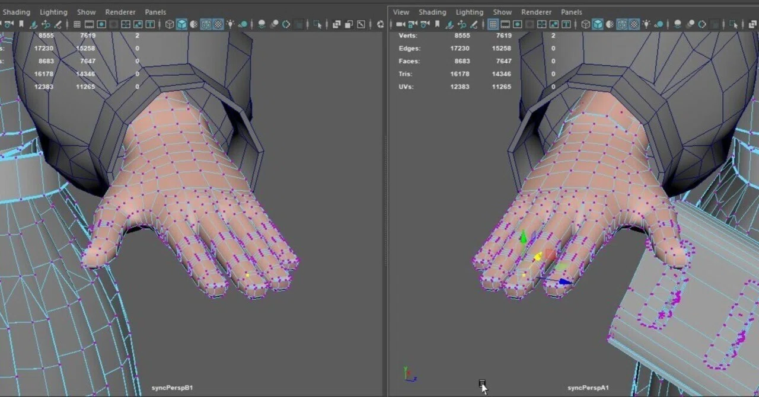
Task: Toggle Grid display in right viewport toolbar
Action: [x=493, y=24]
